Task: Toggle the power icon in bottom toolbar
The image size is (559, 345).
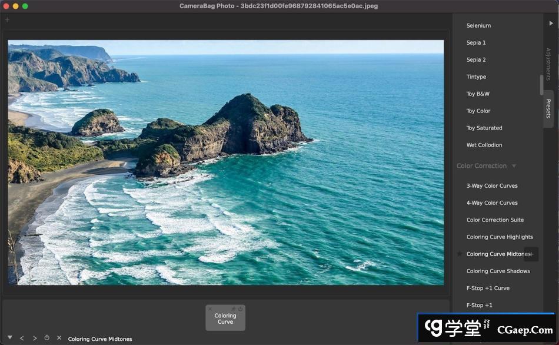Action: click(47, 338)
